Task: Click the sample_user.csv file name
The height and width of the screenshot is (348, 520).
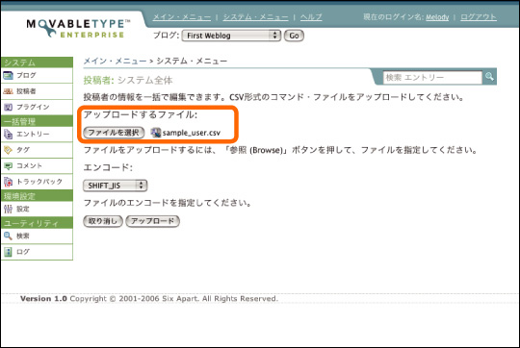Action: pyautogui.click(x=192, y=133)
